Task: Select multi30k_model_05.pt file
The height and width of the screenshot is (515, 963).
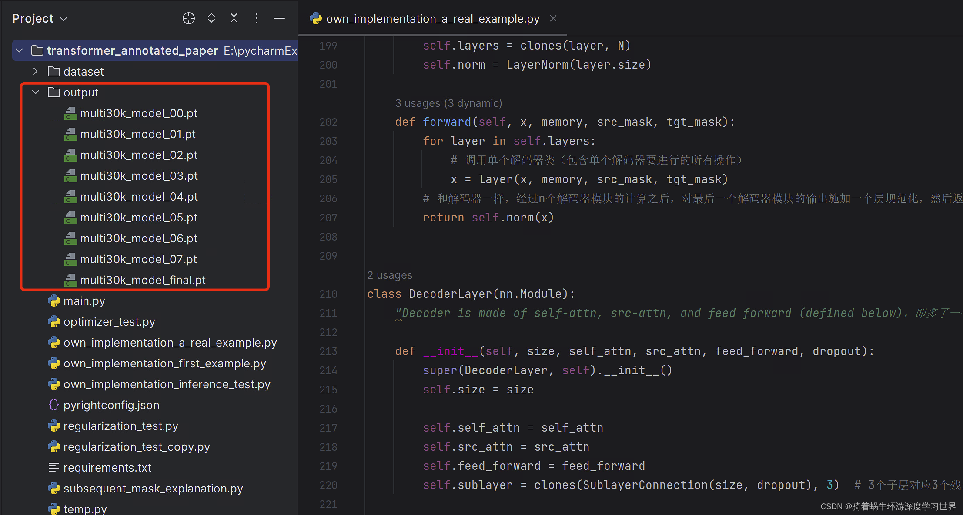Action: [x=139, y=218]
